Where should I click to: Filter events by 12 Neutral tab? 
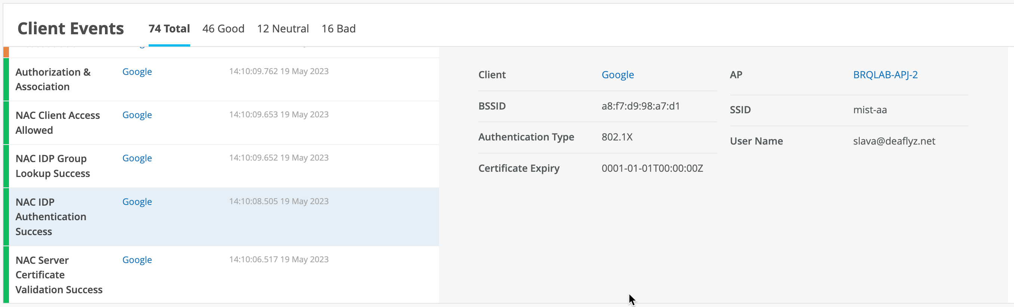tap(282, 29)
